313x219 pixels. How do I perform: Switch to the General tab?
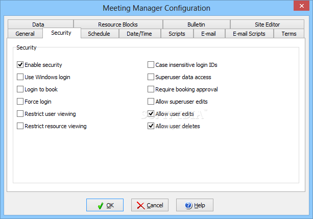25,34
